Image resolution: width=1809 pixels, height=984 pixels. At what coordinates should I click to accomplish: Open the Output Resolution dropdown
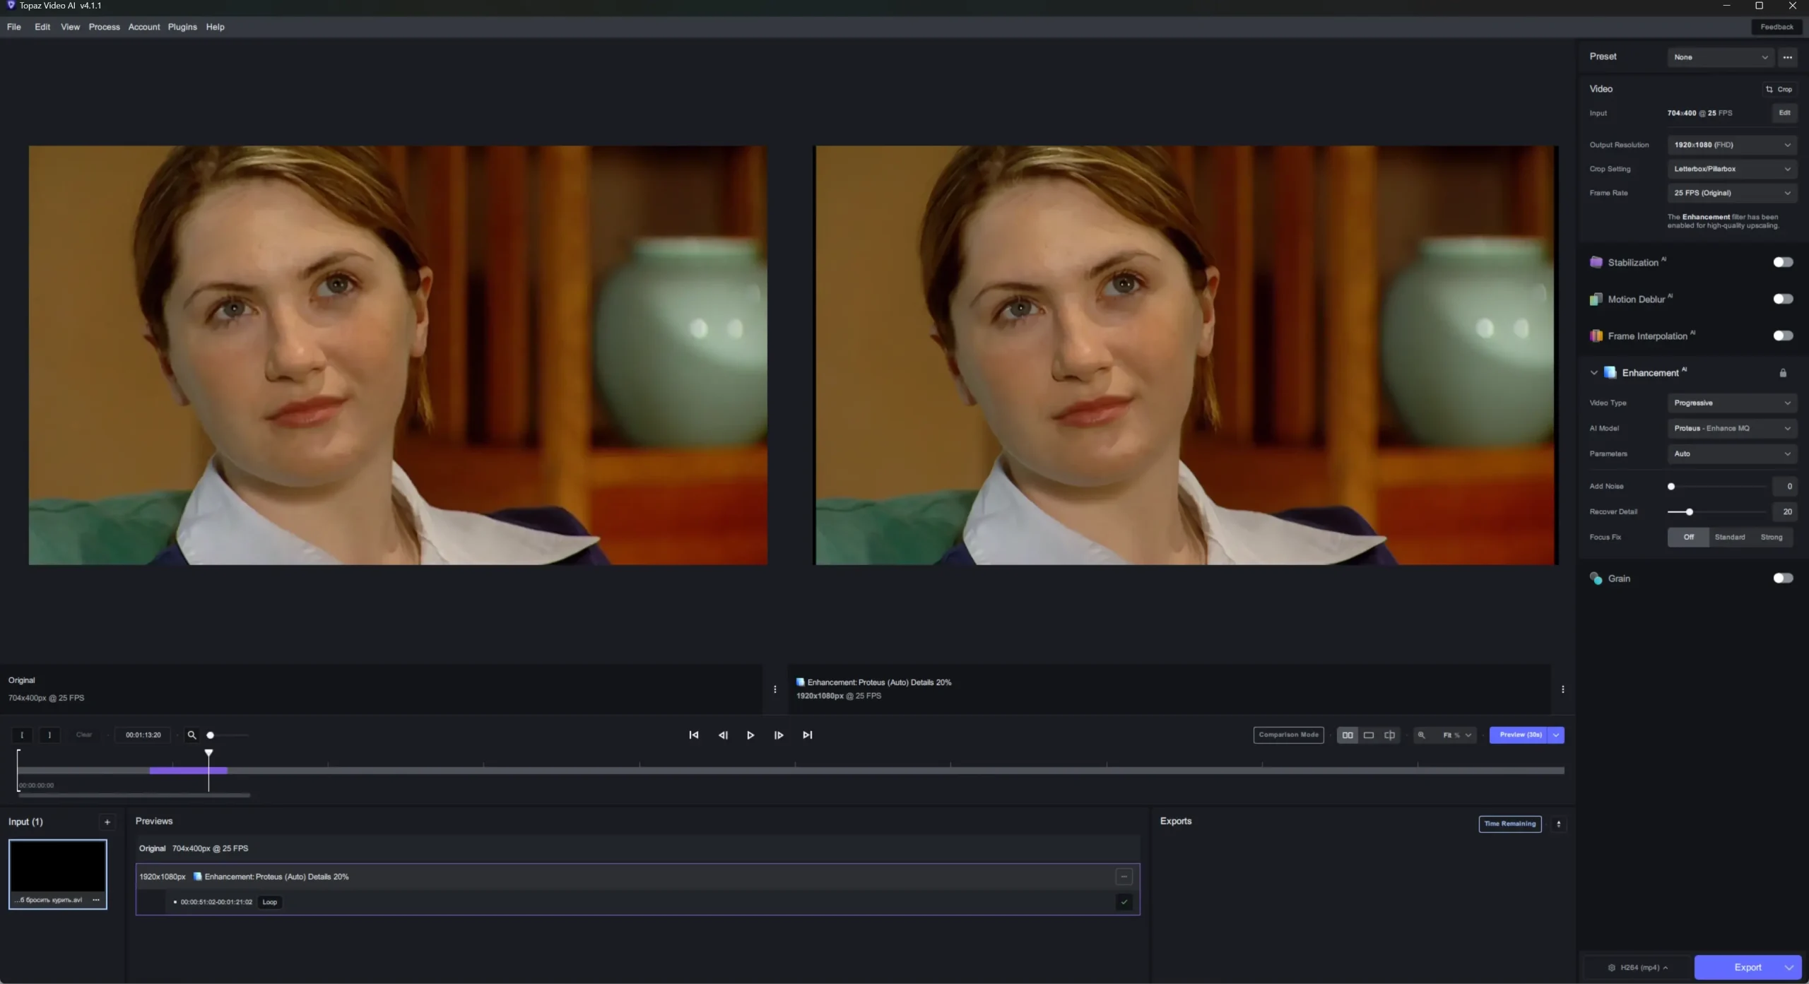click(1731, 145)
